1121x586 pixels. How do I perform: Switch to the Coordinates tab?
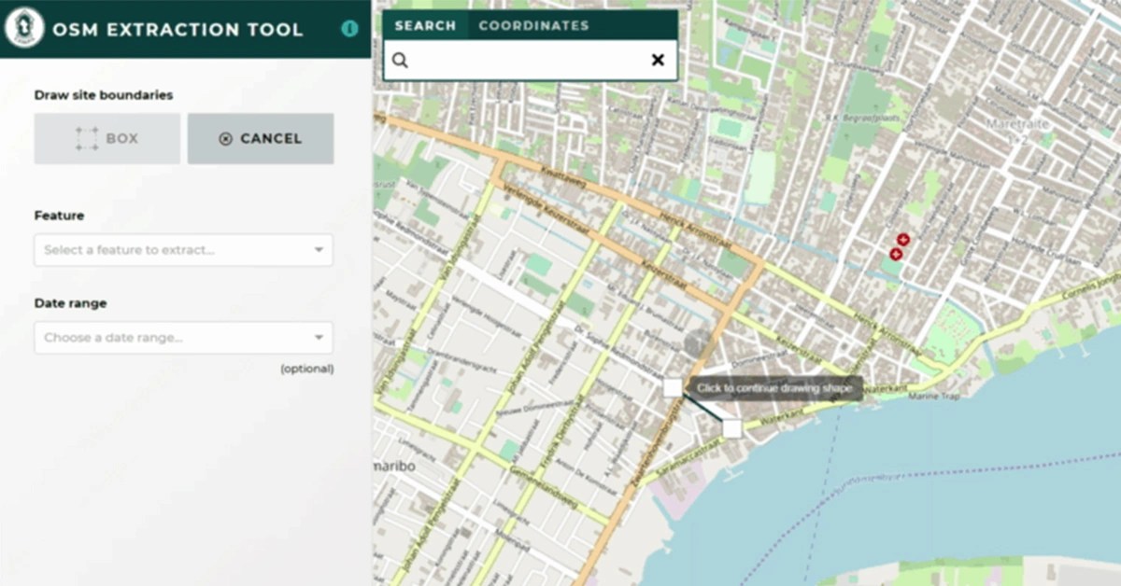point(533,25)
